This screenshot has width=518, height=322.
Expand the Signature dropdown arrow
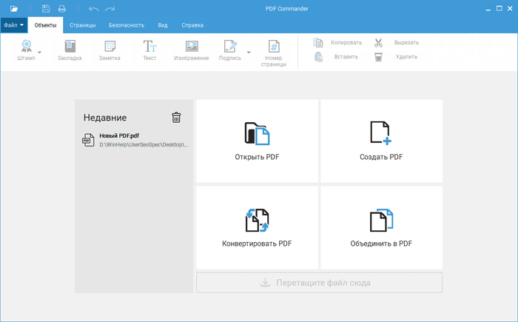coord(249,53)
